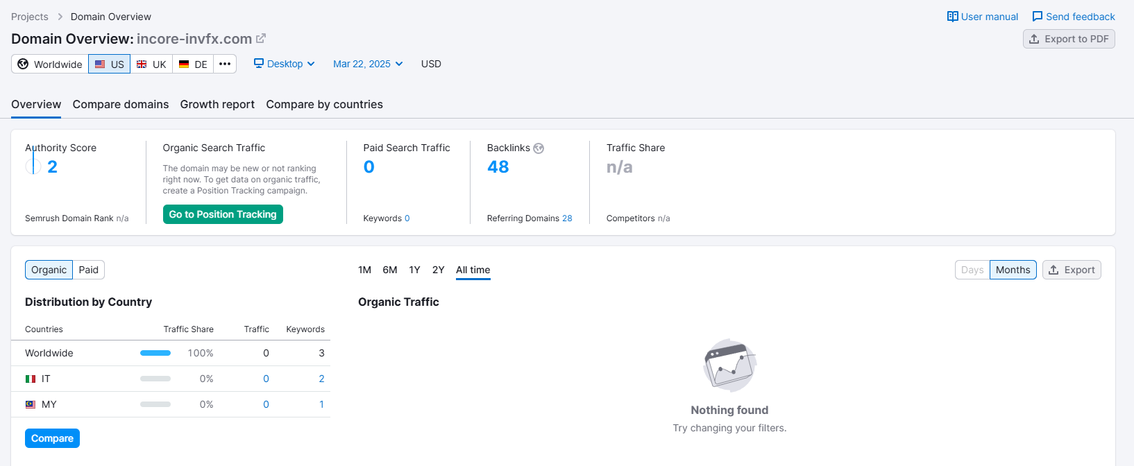Expand the date picker chevron

pos(399,64)
